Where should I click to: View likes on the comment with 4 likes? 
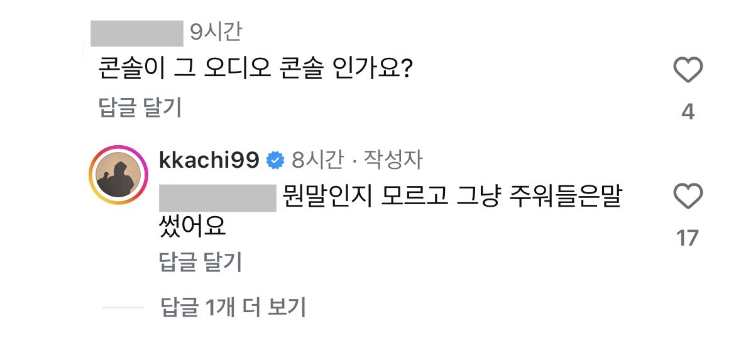[x=688, y=112]
